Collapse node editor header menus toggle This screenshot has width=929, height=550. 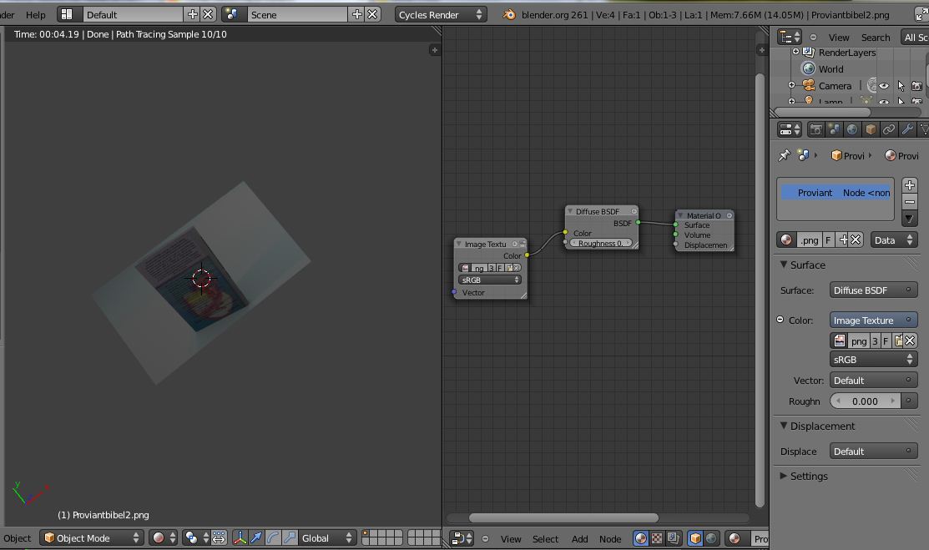pyautogui.click(x=485, y=538)
